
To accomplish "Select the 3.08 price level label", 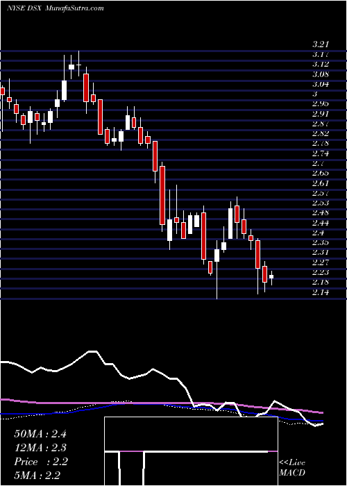I will coord(321,74).
